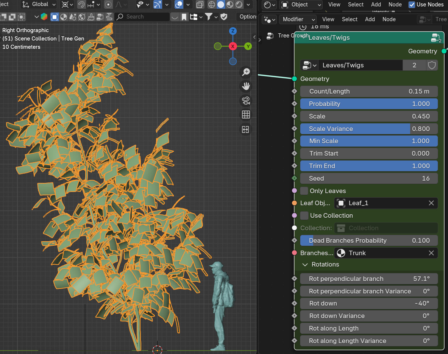This screenshot has width=448, height=354.
Task: Enable proportional editing circle icon
Action: coord(108,4)
